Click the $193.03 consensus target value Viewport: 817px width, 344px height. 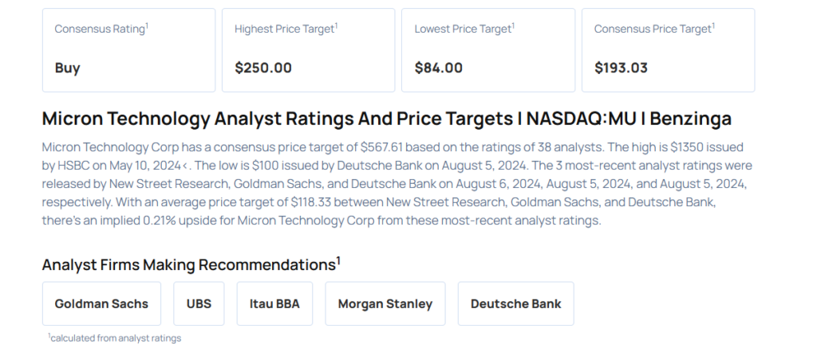point(621,68)
